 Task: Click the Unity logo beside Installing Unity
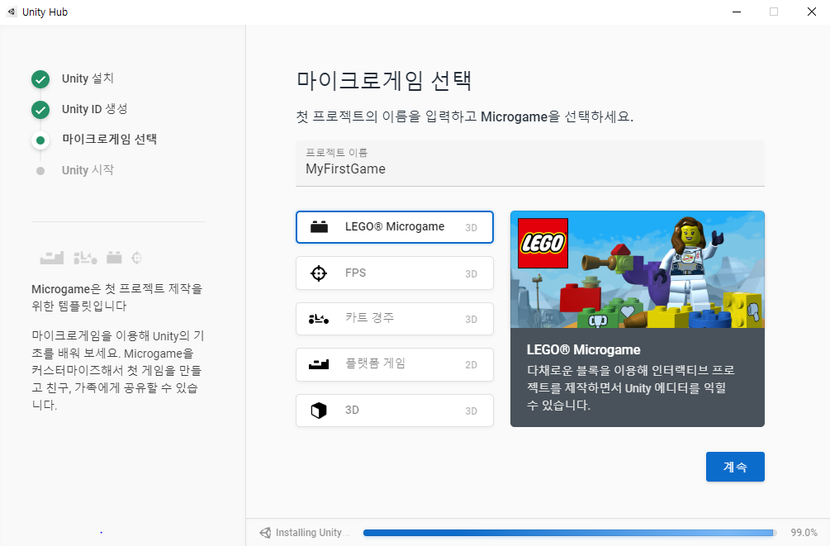tap(265, 533)
